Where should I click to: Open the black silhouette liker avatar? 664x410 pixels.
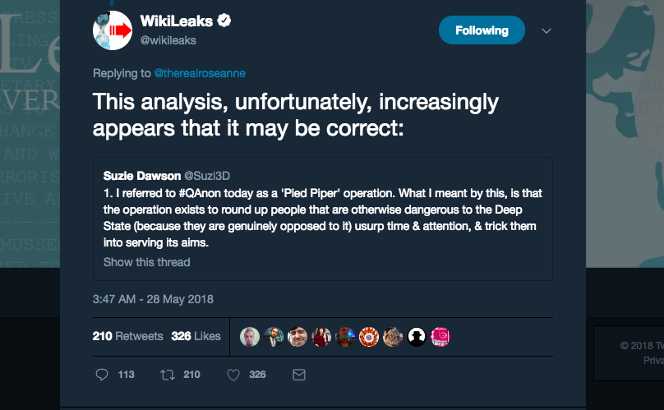coord(417,337)
